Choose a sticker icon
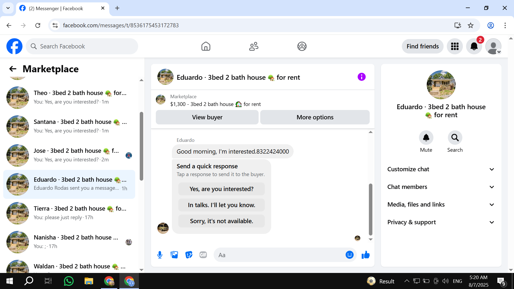The height and width of the screenshot is (289, 514). pos(189,255)
